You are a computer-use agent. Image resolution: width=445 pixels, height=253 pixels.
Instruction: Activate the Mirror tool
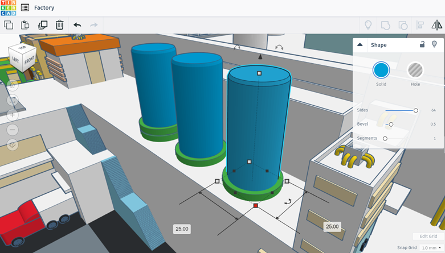click(437, 25)
